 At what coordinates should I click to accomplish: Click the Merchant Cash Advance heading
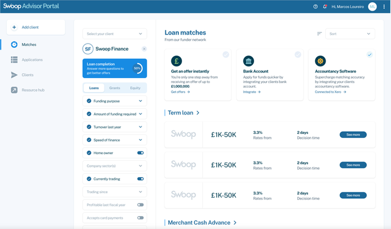tap(199, 222)
